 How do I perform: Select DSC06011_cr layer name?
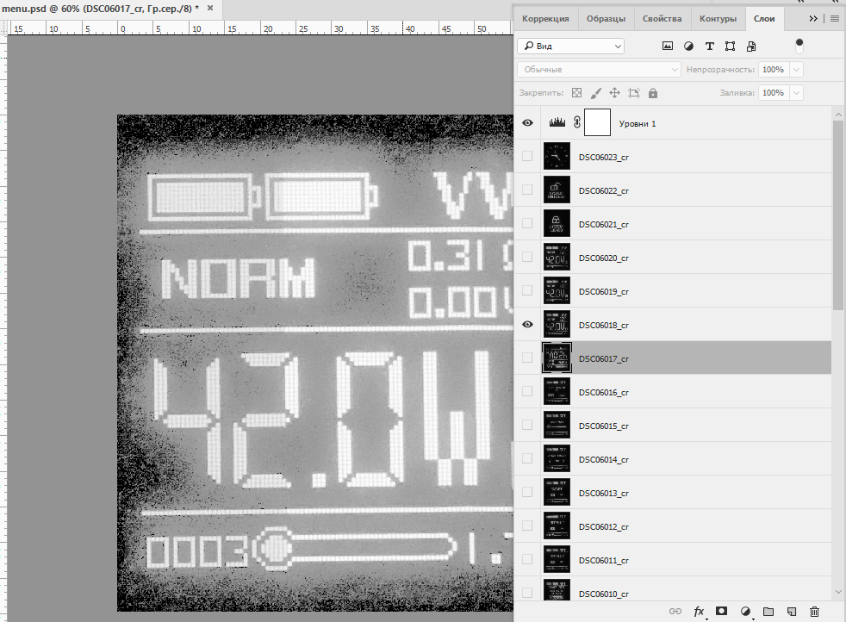603,561
